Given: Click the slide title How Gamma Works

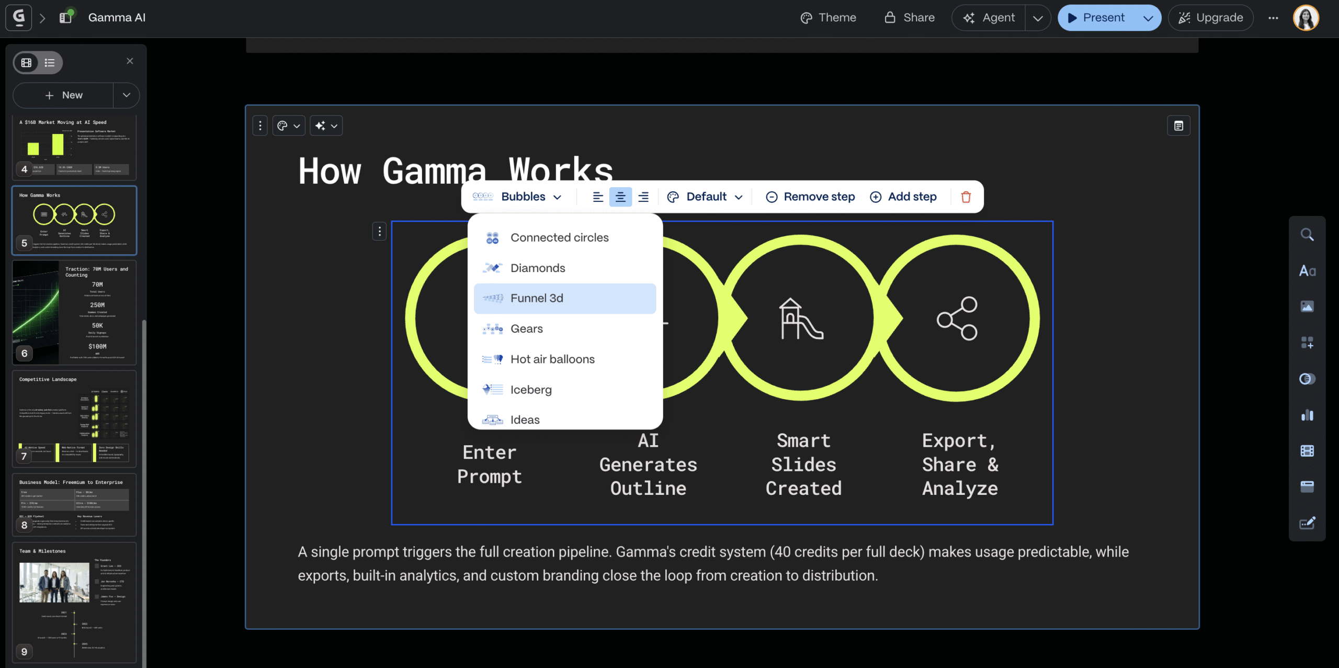Looking at the screenshot, I should (x=456, y=171).
